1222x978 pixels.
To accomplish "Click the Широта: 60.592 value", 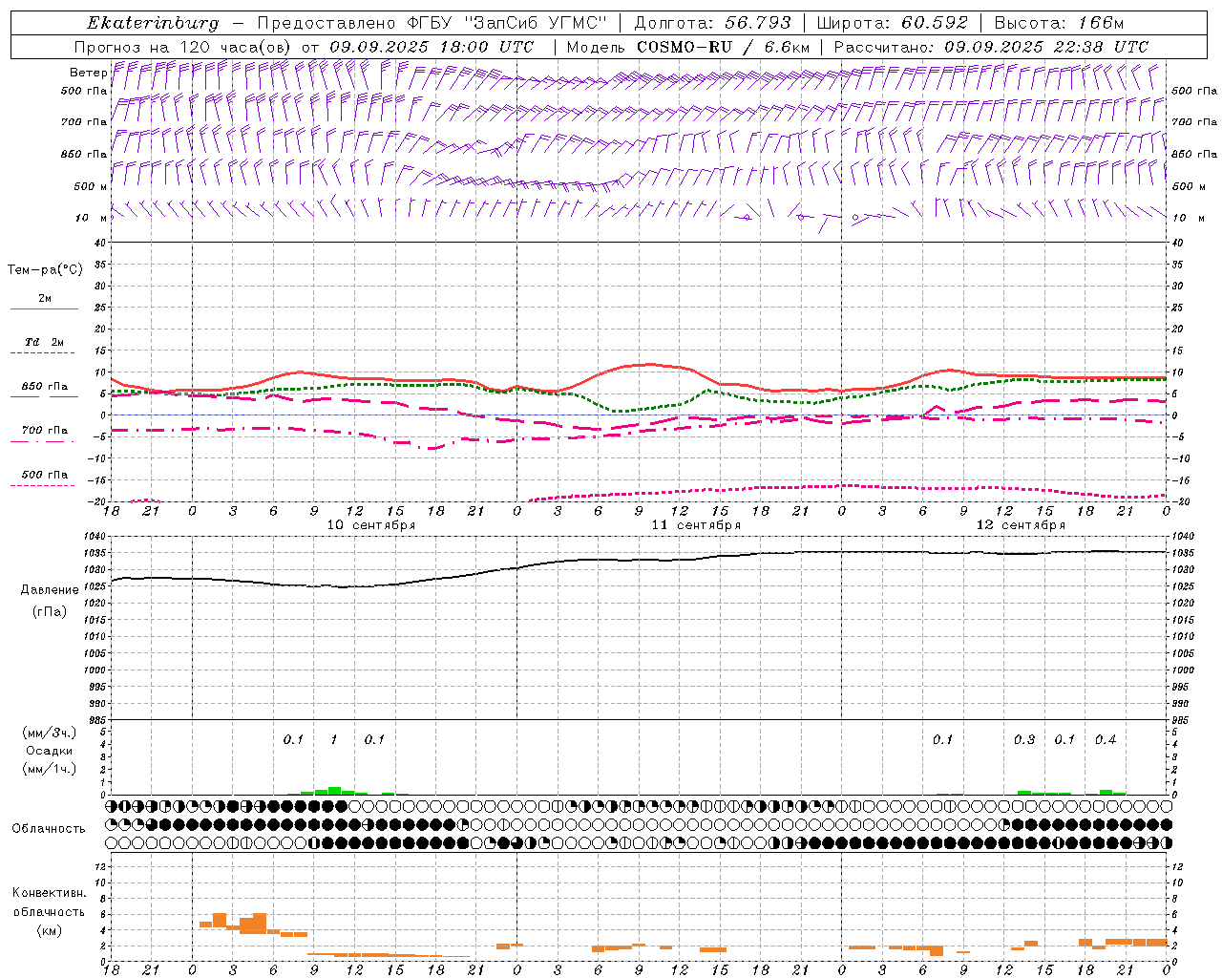I will [892, 23].
